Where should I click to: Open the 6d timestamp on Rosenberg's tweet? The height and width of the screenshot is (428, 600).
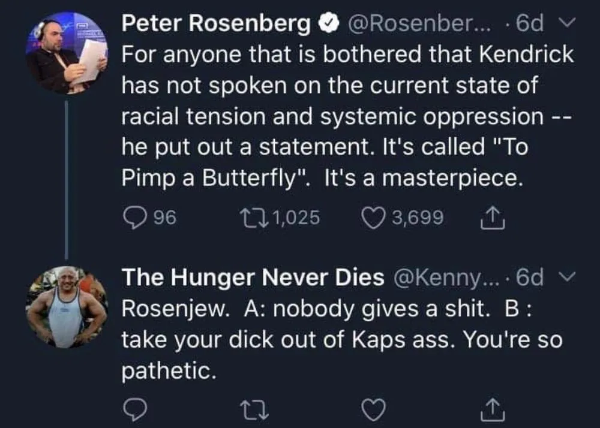click(x=530, y=24)
